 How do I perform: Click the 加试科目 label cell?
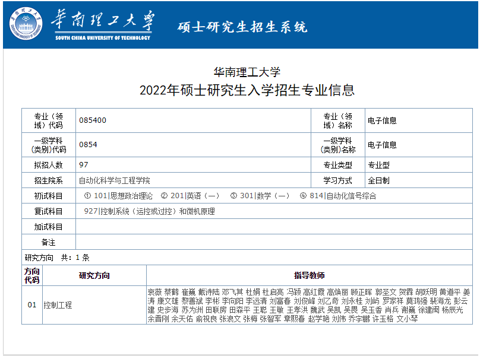tap(49, 227)
